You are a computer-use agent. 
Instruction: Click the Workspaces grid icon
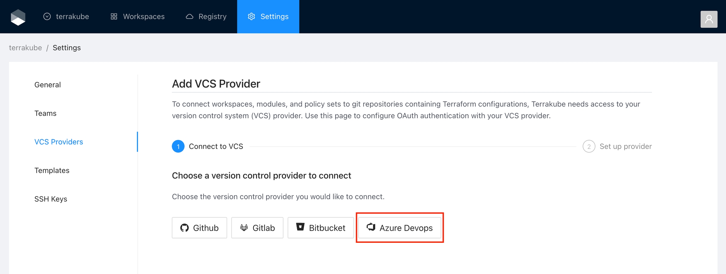click(114, 16)
